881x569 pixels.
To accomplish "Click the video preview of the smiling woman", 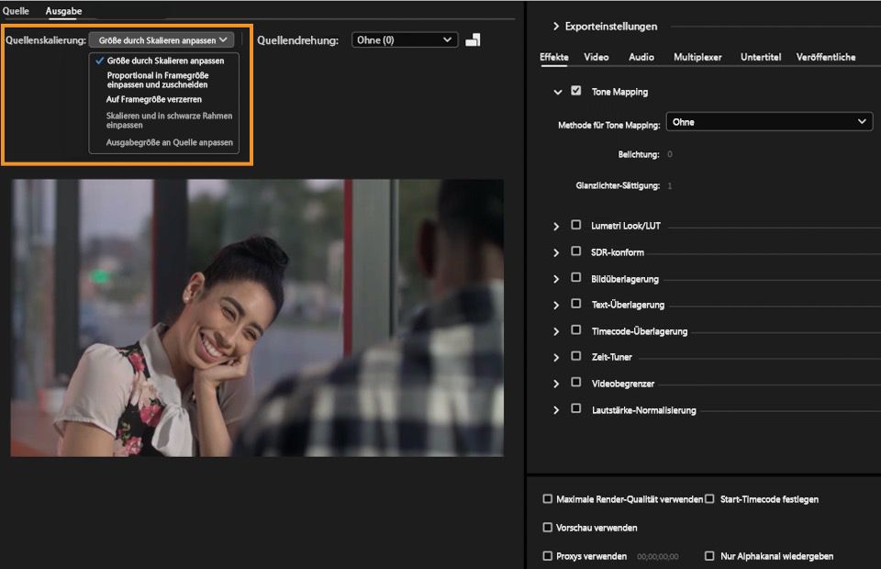I will (257, 318).
